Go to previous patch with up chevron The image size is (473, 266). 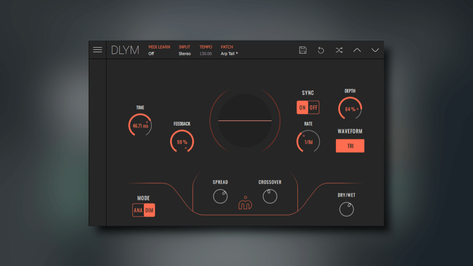[357, 50]
